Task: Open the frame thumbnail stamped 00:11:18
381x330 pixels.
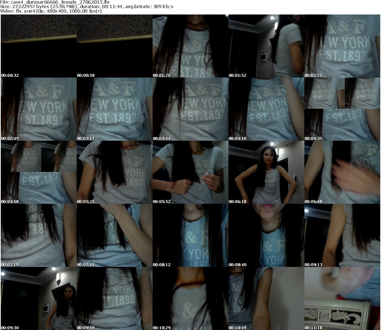Action: (342, 298)
